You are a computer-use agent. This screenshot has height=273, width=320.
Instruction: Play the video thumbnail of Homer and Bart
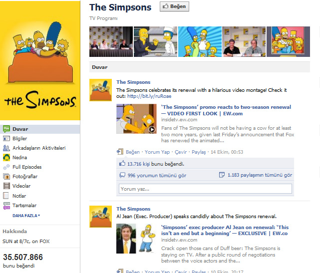tap(136, 119)
